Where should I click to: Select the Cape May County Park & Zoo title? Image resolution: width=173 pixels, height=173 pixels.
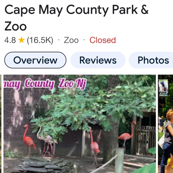point(76,18)
